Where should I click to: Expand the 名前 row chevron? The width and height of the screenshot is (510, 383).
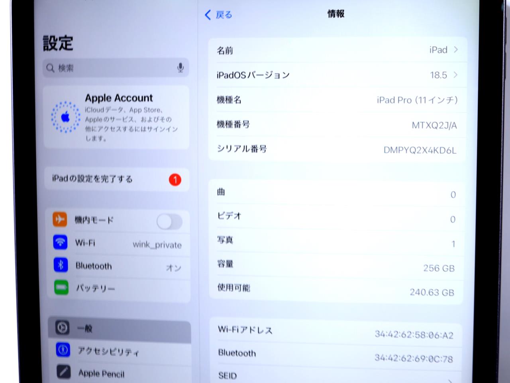(456, 50)
